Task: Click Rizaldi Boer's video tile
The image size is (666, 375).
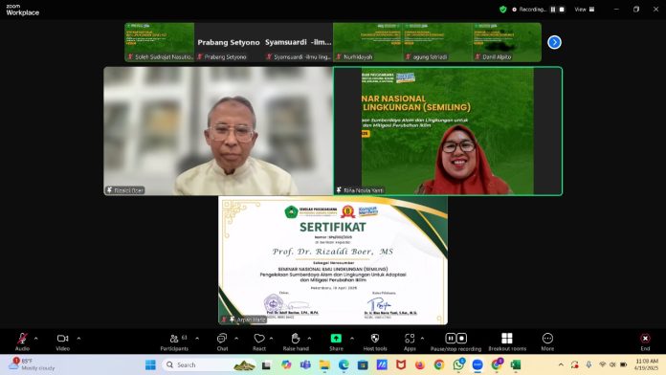Action: (218, 131)
